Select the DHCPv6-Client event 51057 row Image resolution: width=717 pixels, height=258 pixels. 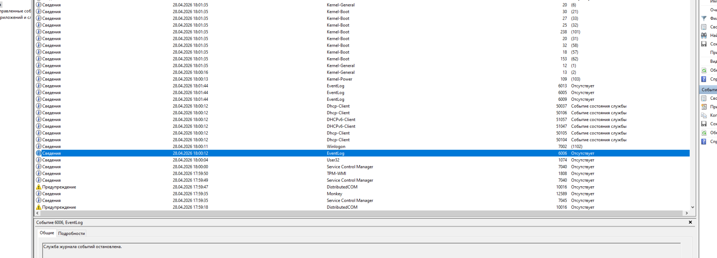341,119
